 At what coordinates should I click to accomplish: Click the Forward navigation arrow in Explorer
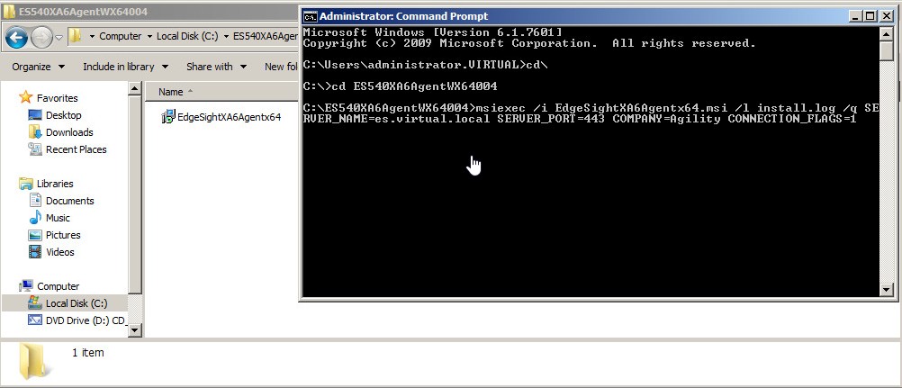click(x=41, y=37)
